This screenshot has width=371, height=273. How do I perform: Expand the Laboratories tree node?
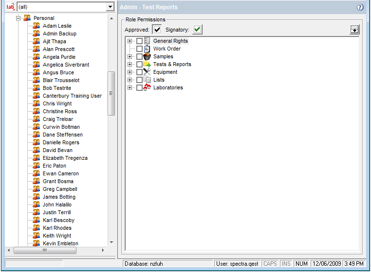(130, 88)
